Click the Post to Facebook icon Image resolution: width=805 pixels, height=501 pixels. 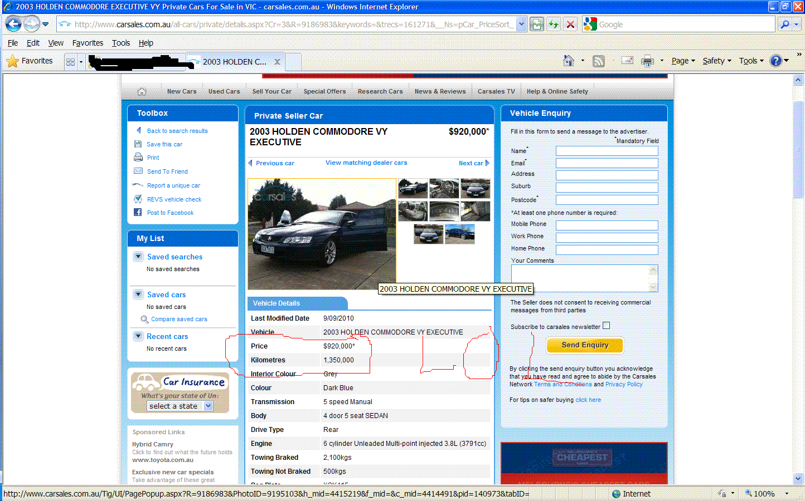(x=138, y=212)
